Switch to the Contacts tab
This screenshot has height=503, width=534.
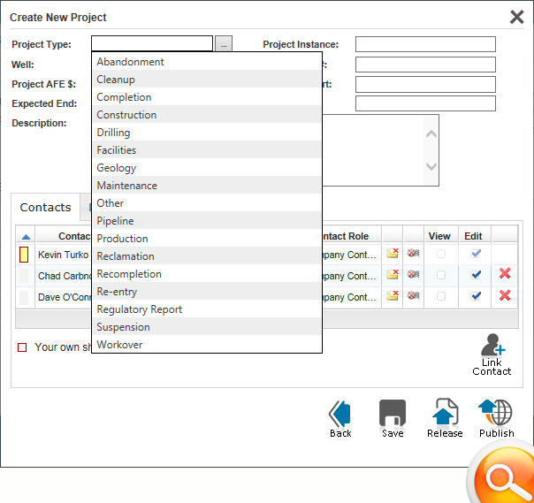pos(46,208)
